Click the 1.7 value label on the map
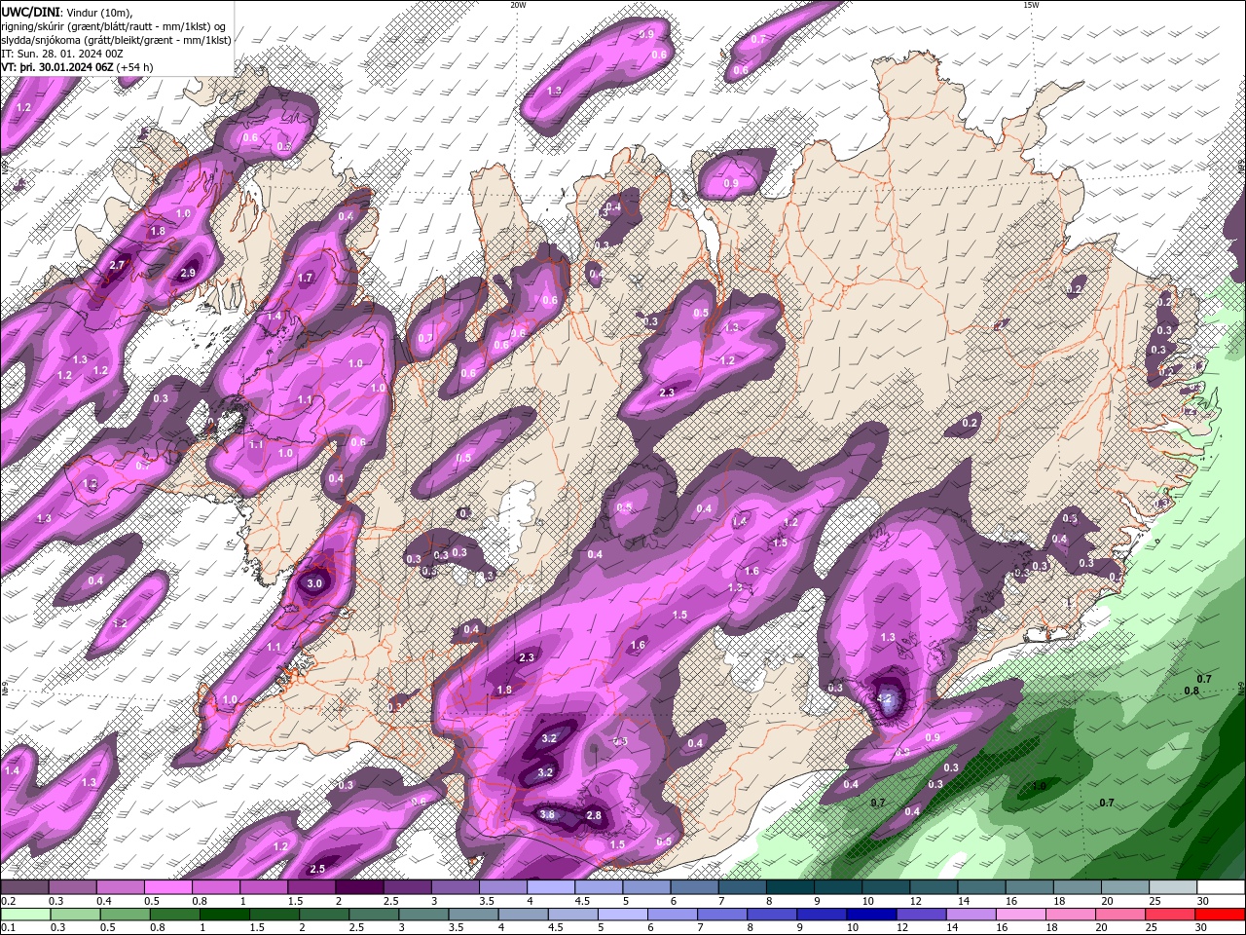The height and width of the screenshot is (935, 1246). click(x=306, y=278)
